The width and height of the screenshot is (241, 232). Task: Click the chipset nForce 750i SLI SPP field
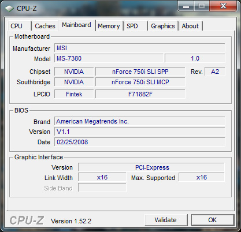(140, 72)
